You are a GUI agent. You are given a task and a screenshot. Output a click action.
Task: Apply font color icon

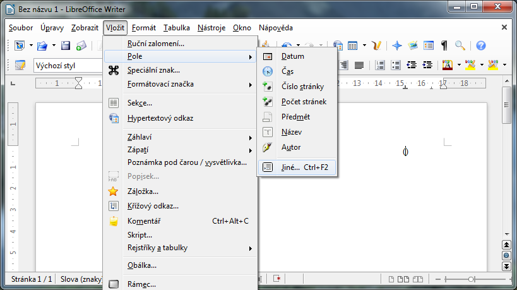pyautogui.click(x=448, y=65)
